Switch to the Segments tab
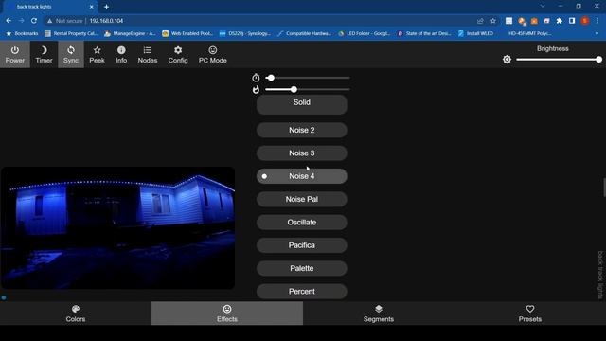 (x=379, y=314)
